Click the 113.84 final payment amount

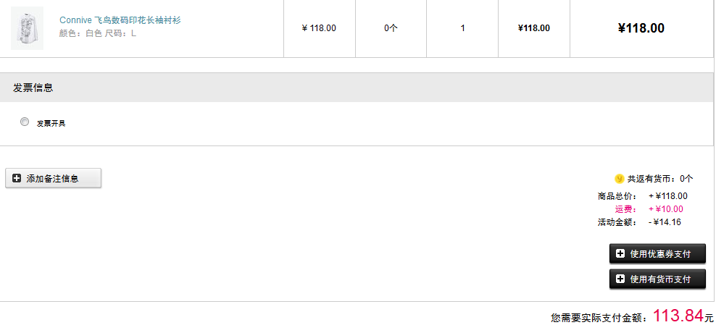pos(678,315)
